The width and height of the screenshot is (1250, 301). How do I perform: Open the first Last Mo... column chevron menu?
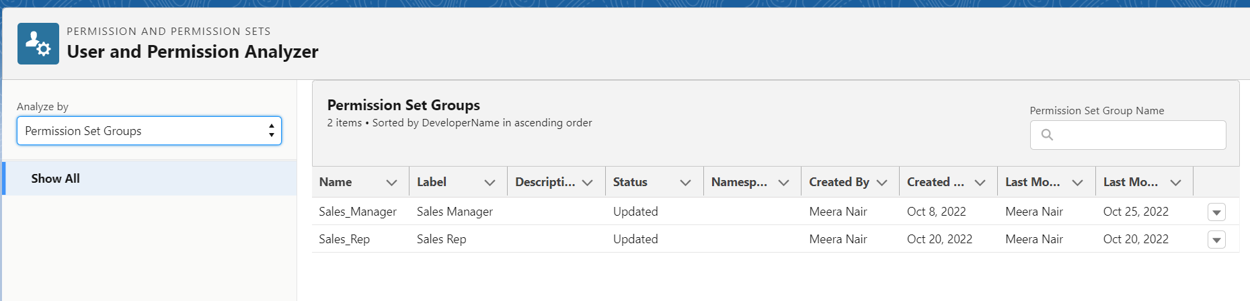[x=1077, y=183]
